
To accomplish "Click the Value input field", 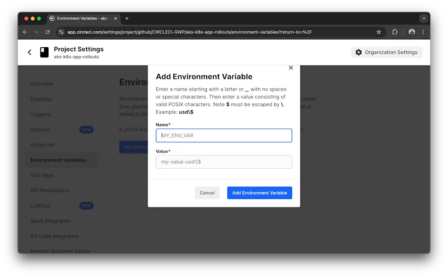I will [x=223, y=161].
